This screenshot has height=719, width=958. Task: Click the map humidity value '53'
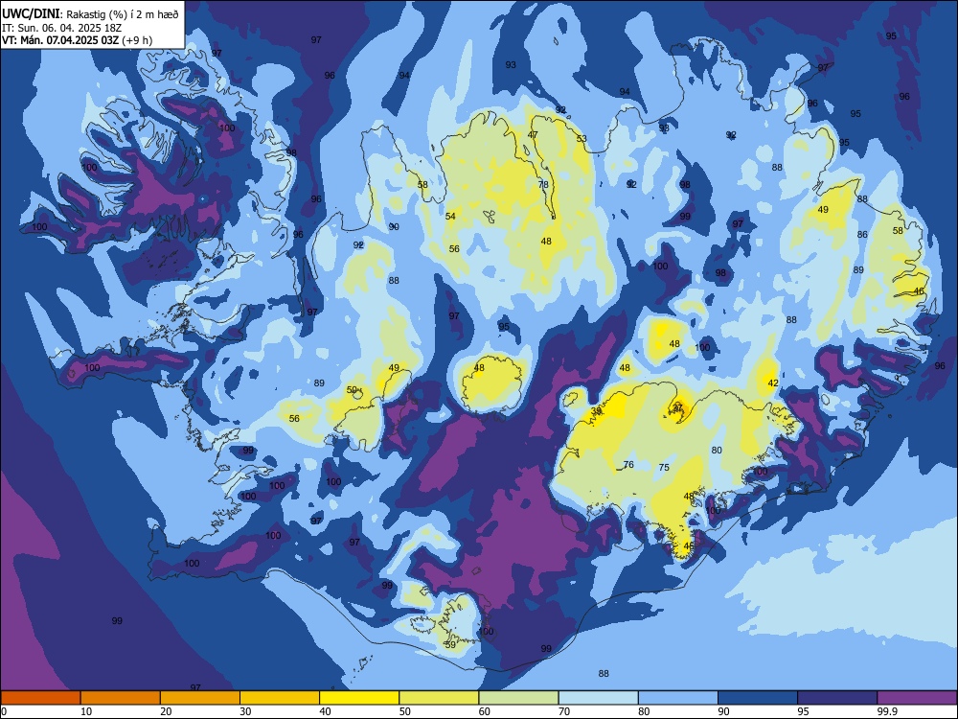582,139
